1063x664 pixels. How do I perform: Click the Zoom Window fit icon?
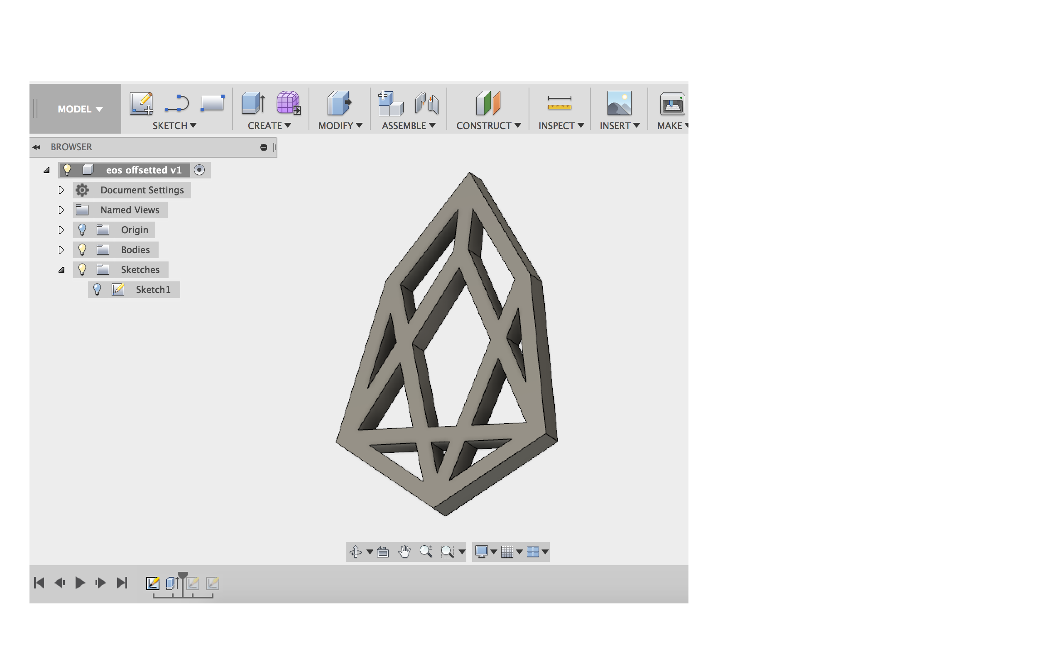(x=447, y=552)
